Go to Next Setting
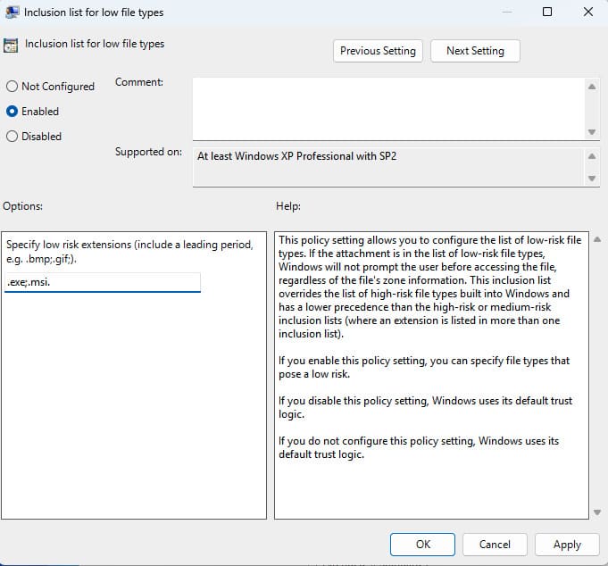608x566 pixels. coord(475,51)
